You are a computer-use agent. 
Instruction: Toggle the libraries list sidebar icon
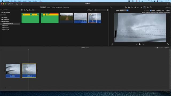pyautogui.click(x=22, y=10)
